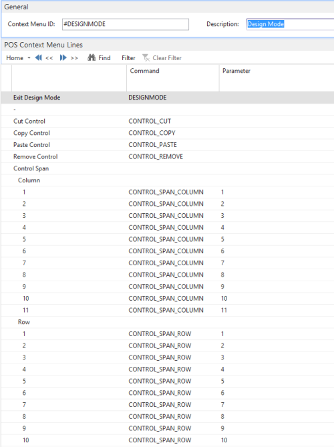Click the Description text field
The height and width of the screenshot is (447, 334).
tap(290, 24)
